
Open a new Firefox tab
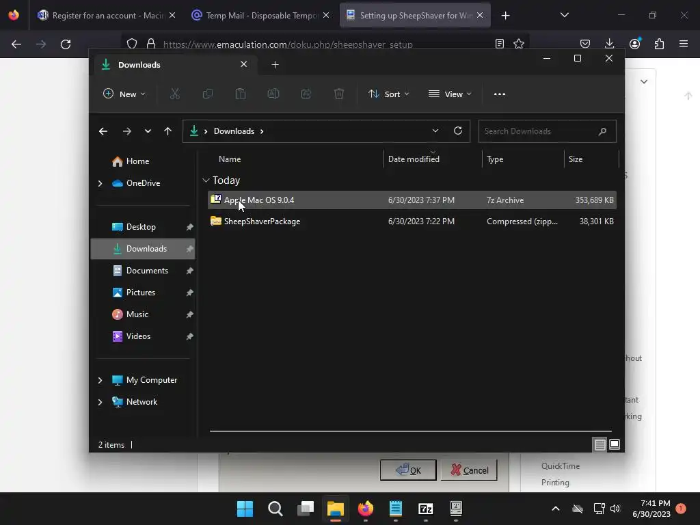click(x=505, y=16)
